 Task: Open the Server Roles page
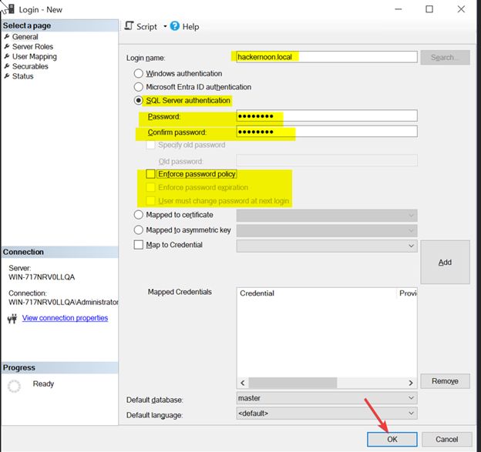pos(32,46)
